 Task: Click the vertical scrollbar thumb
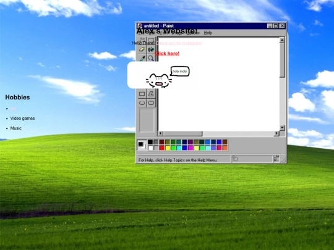tap(282, 60)
